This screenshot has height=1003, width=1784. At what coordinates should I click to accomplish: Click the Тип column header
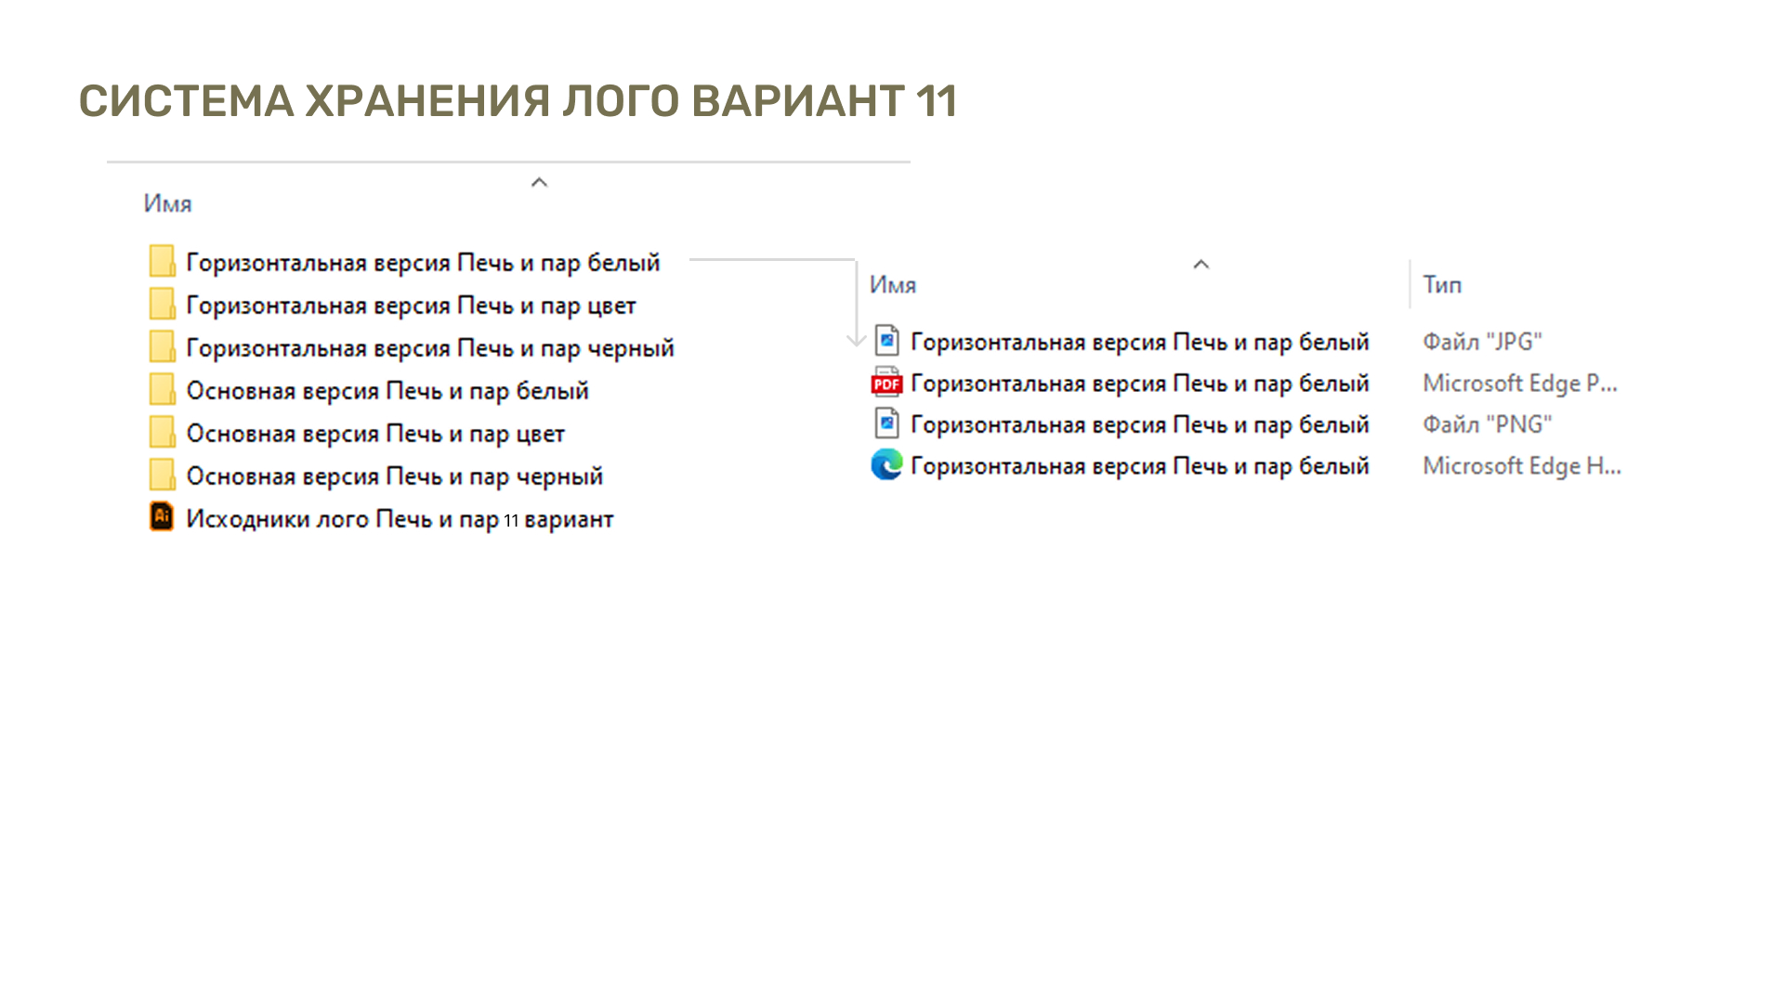pyautogui.click(x=1442, y=285)
